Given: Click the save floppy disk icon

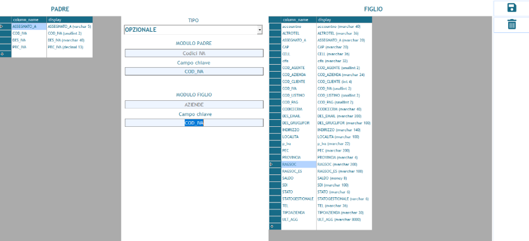Looking at the screenshot, I should coord(512,8).
